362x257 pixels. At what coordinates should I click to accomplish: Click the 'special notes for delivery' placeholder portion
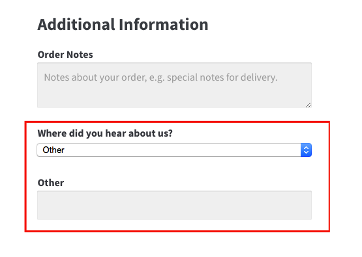pyautogui.click(x=222, y=77)
